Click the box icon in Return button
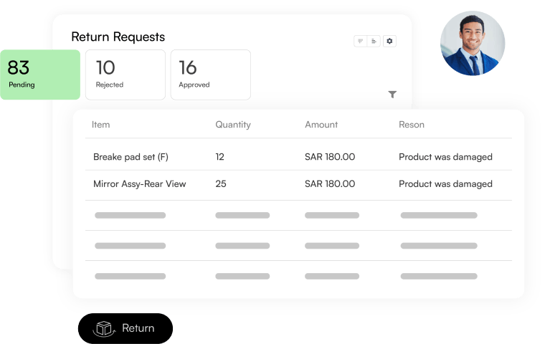Screen dimensions: 550x344 [104, 328]
